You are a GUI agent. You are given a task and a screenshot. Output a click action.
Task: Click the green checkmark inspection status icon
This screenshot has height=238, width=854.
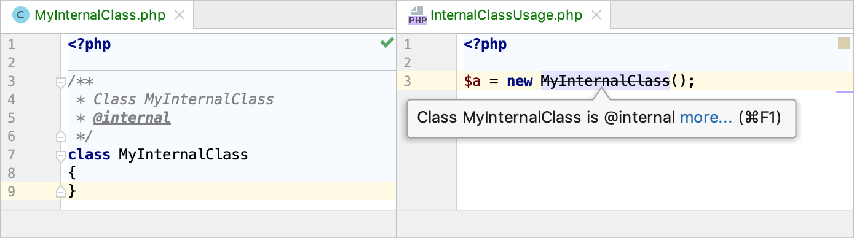[x=387, y=42]
